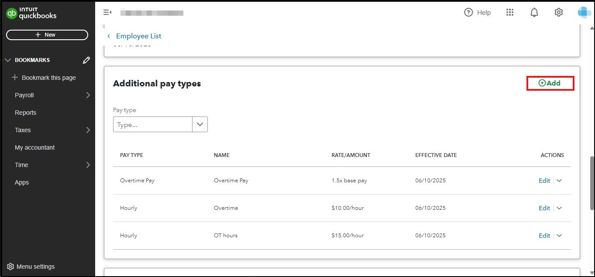Open the notifications bell icon
595x277 pixels.
click(x=534, y=12)
